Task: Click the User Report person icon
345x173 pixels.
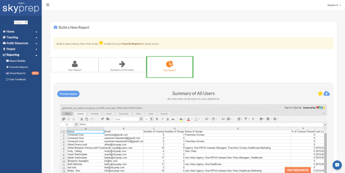Action: pos(75,64)
